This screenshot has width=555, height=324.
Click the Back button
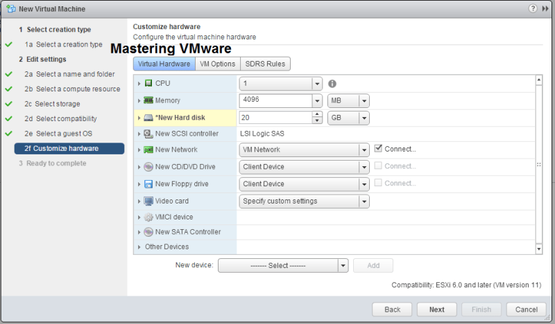click(392, 309)
